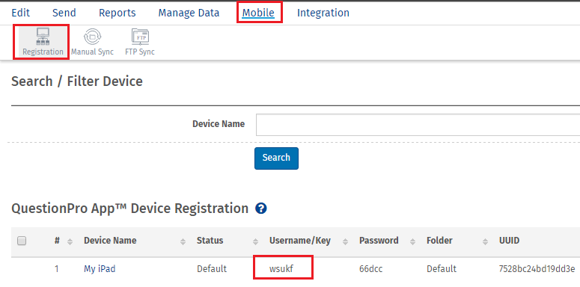The width and height of the screenshot is (580, 287).
Task: Toggle the select-all devices checkbox
Action: 22,241
